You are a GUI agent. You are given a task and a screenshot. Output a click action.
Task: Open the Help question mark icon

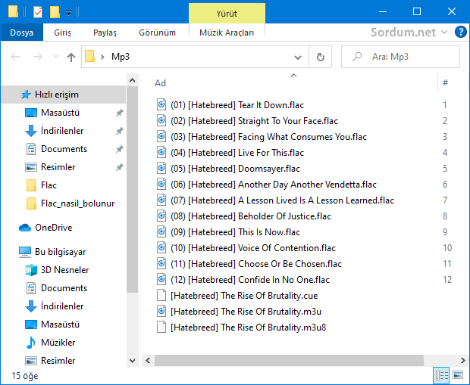[x=460, y=32]
